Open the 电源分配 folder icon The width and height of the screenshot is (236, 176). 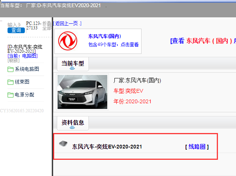[11, 95]
